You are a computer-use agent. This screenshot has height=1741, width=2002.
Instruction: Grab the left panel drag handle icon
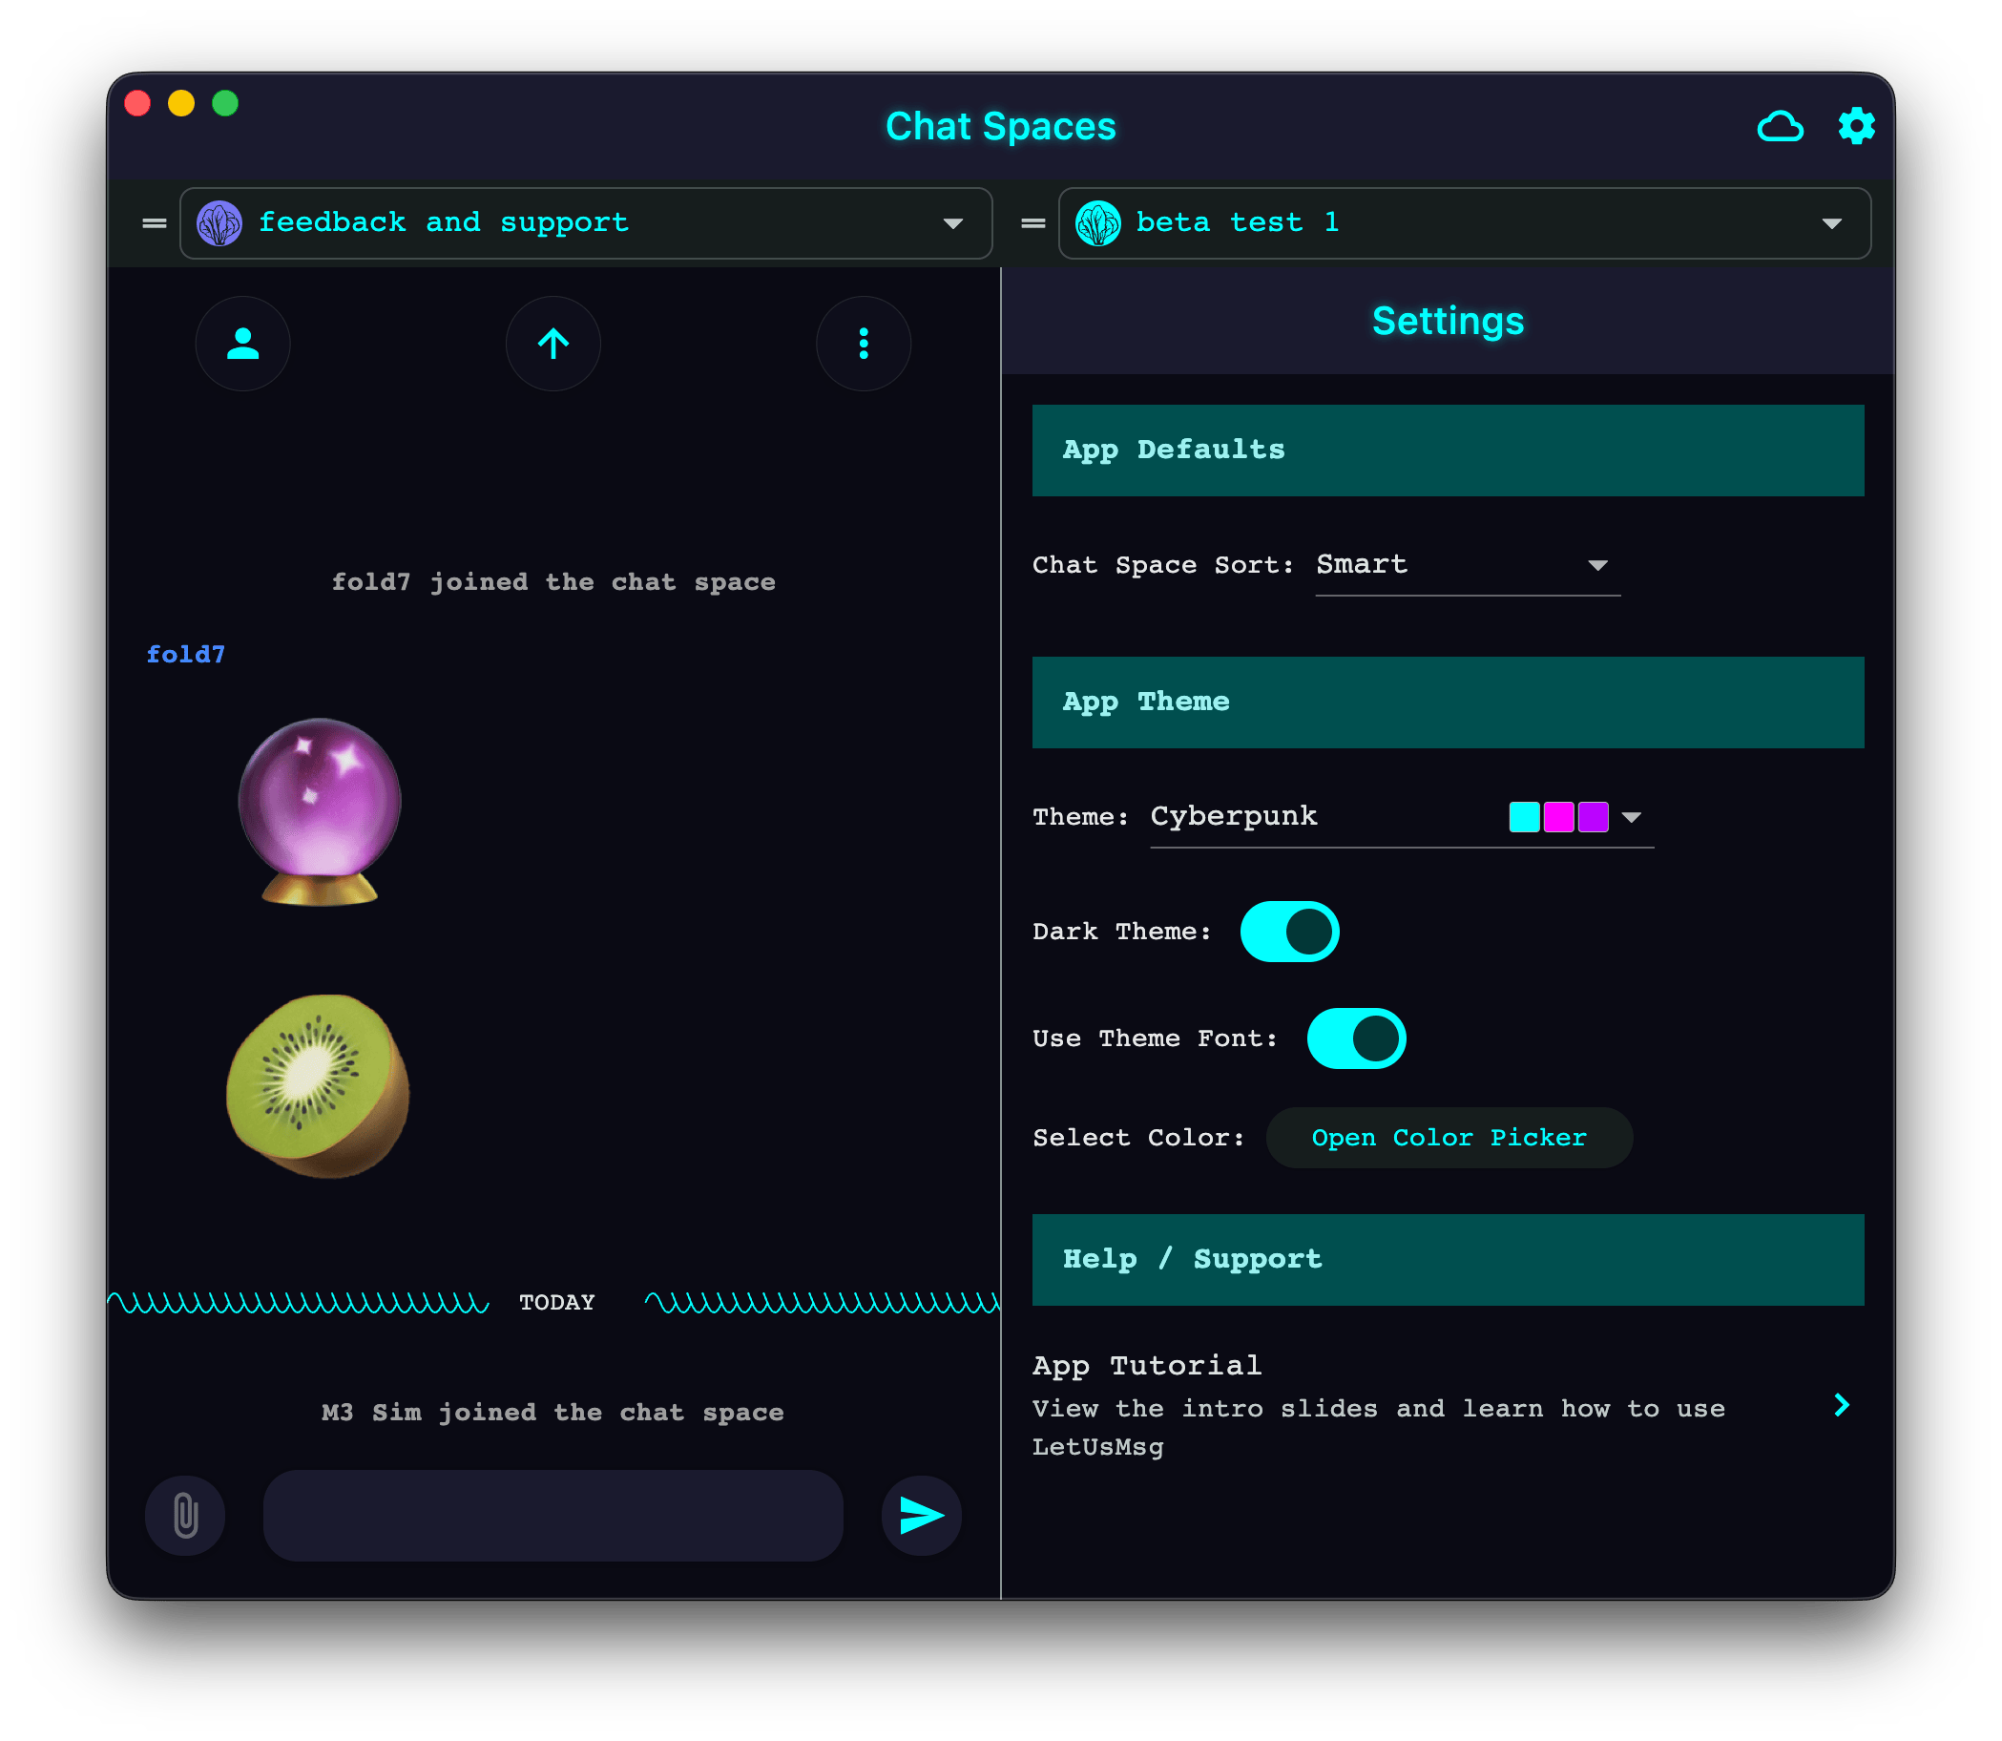[x=155, y=223]
